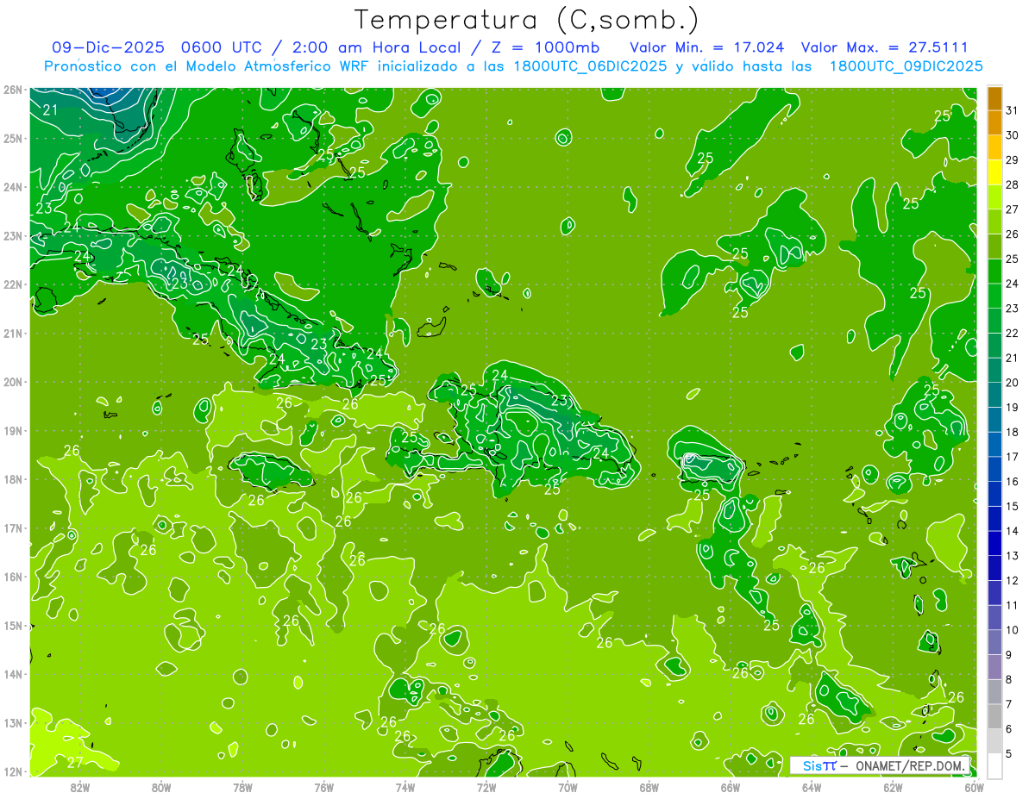The image size is (1035, 799).
Task: Click the 66W longitude axis label
Action: pyautogui.click(x=731, y=787)
